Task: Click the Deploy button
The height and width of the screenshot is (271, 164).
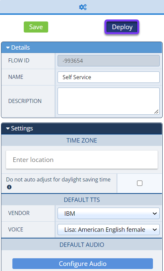Action: point(122,27)
